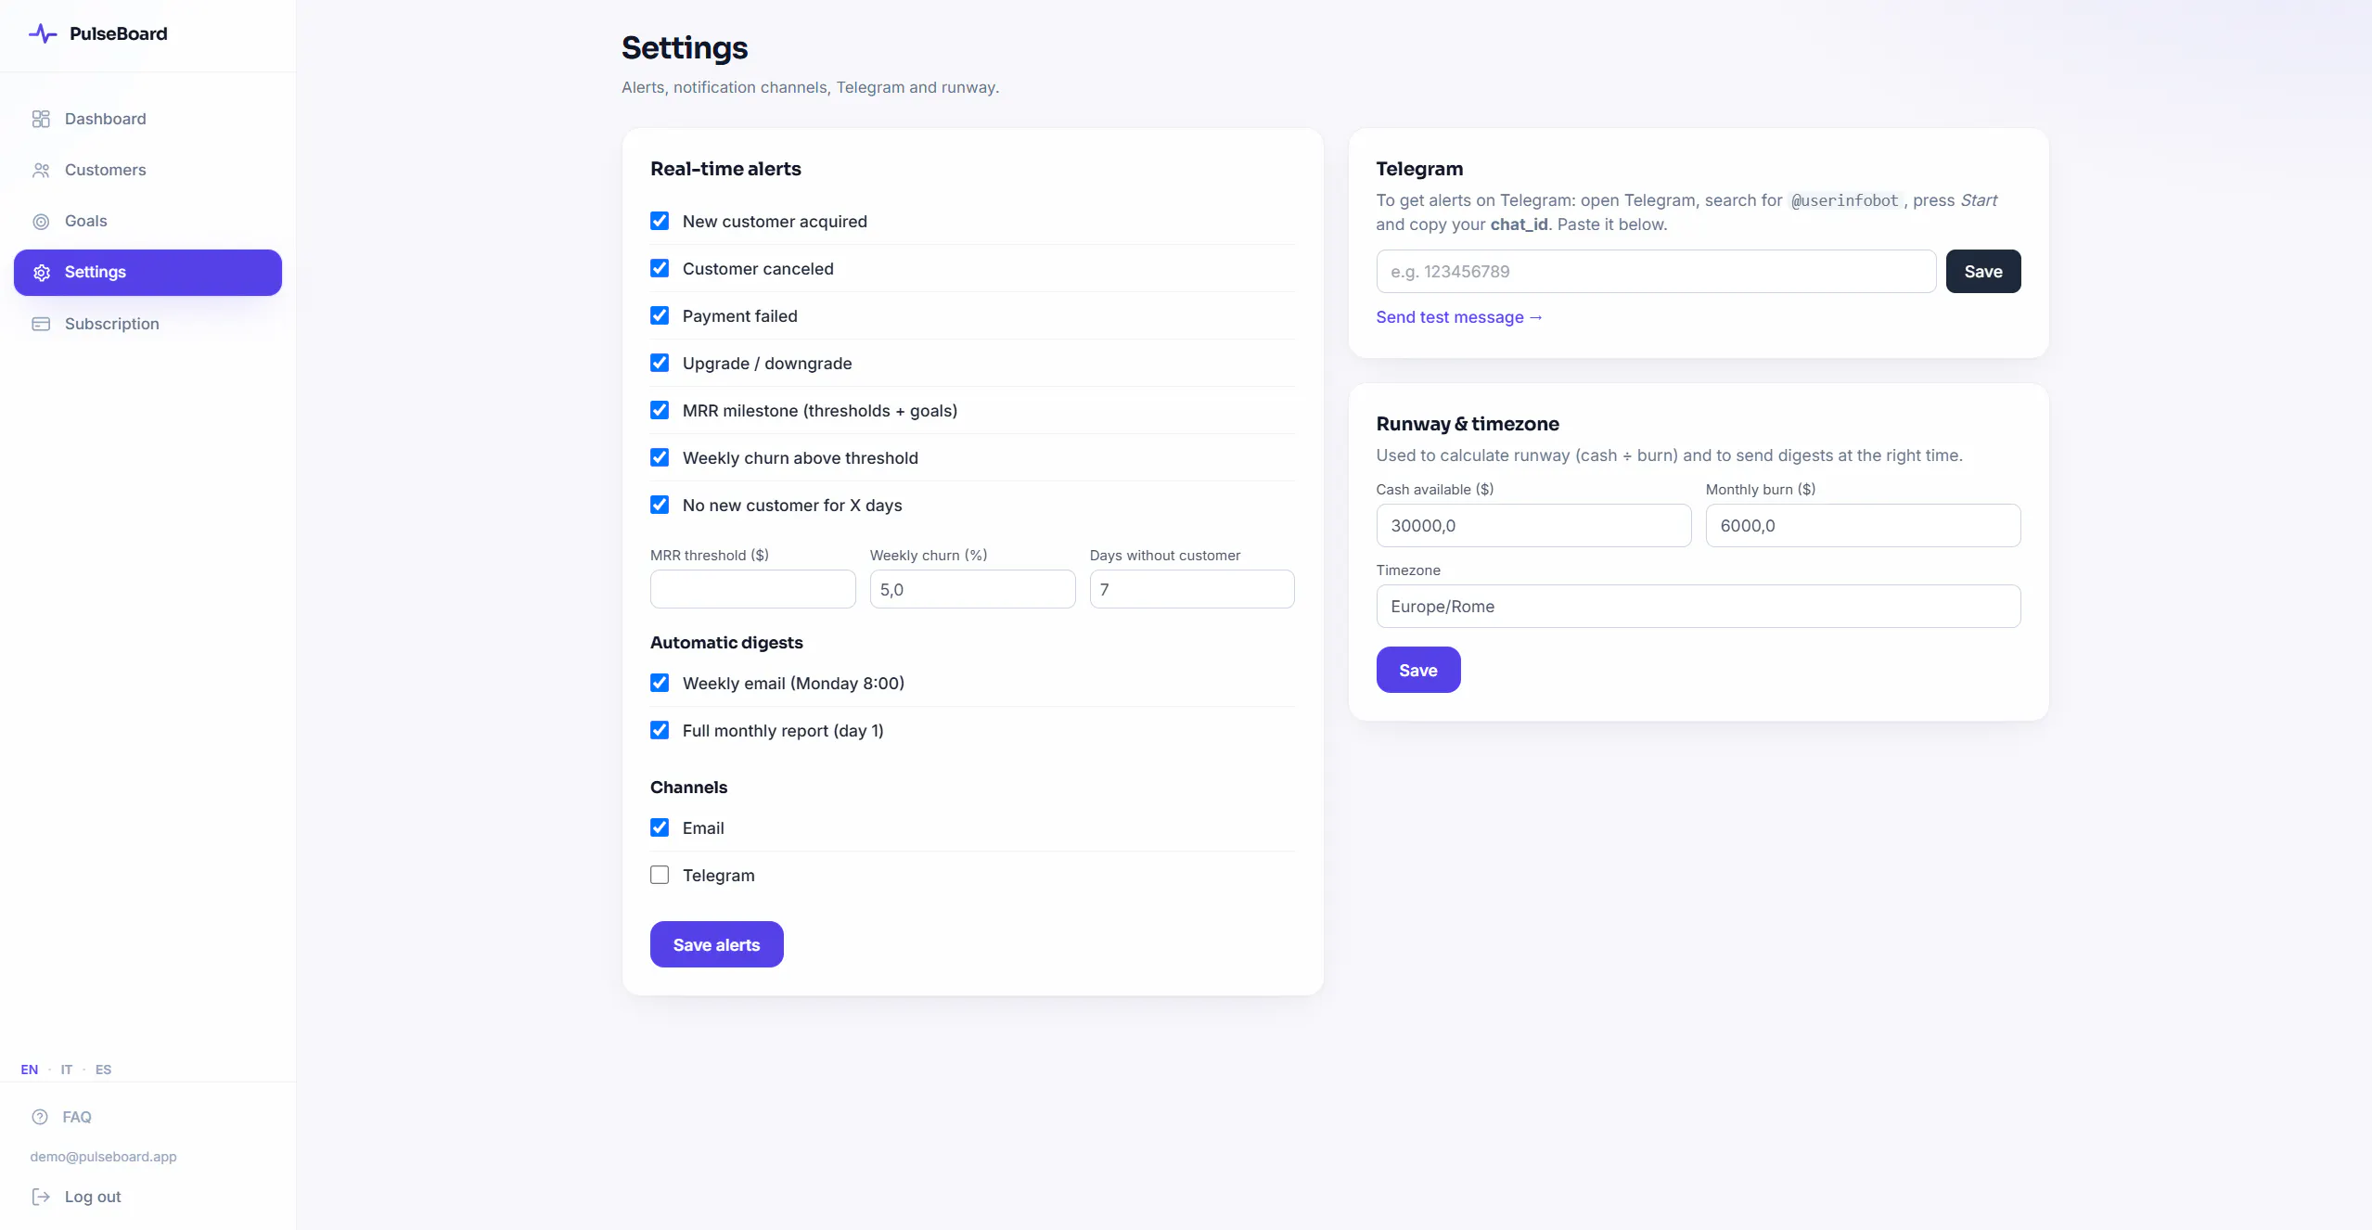
Task: Enable the Telegram channel checkbox
Action: point(660,875)
